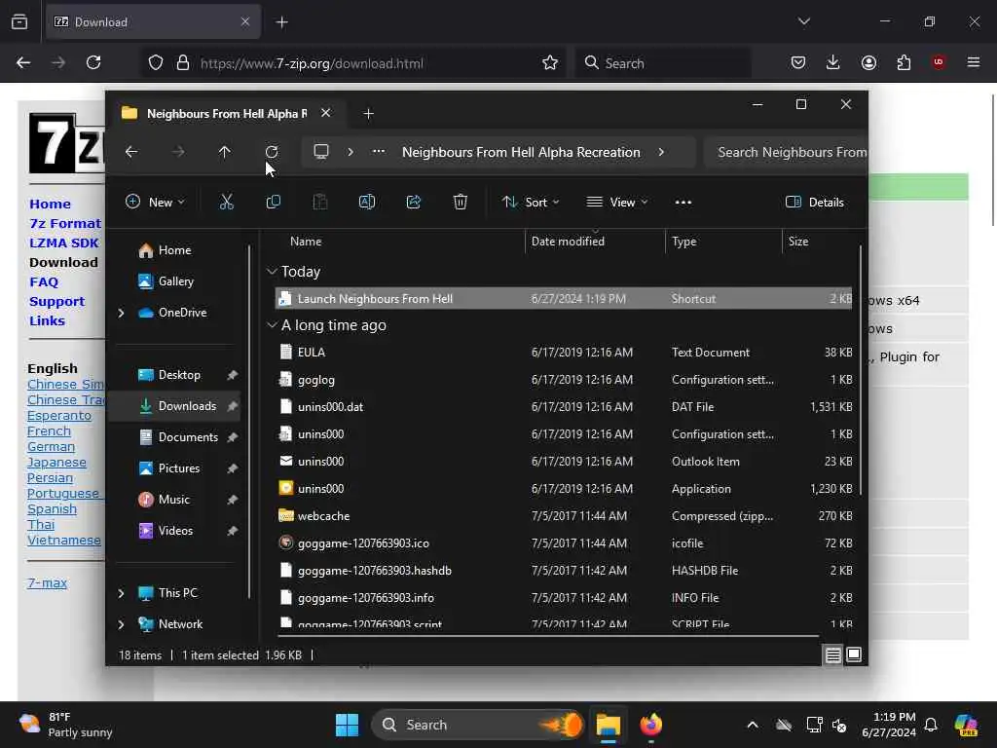Go back in Firefox browser
Viewport: 997px width, 748px height.
pos(23,62)
